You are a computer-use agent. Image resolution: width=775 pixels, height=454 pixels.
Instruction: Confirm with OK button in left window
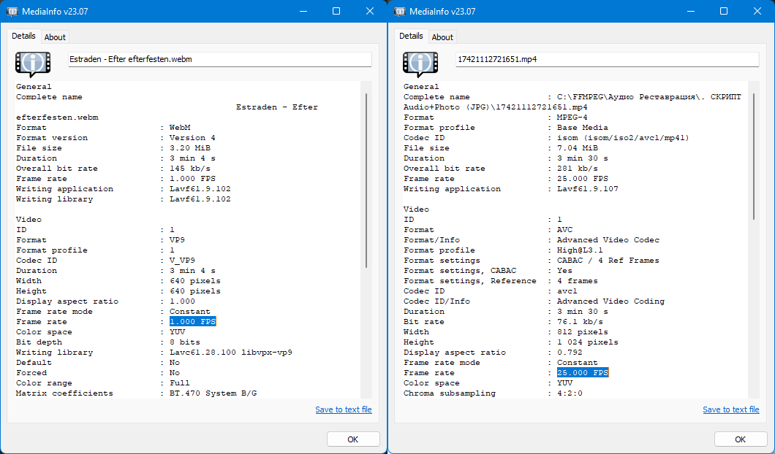(x=353, y=439)
